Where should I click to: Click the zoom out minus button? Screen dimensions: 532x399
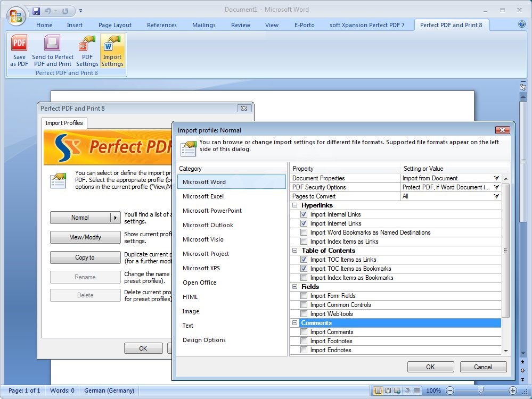tap(450, 390)
